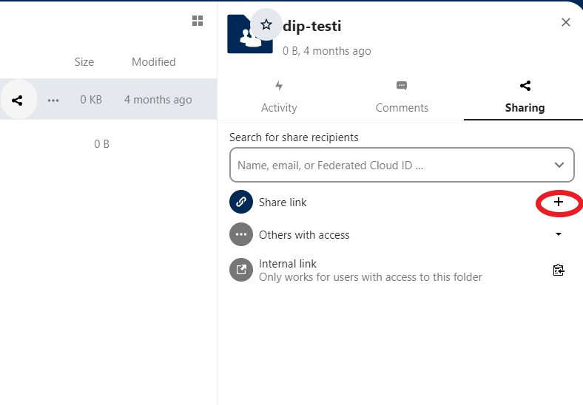This screenshot has width=583, height=405.
Task: Switch to the Activity tab
Action: (279, 98)
